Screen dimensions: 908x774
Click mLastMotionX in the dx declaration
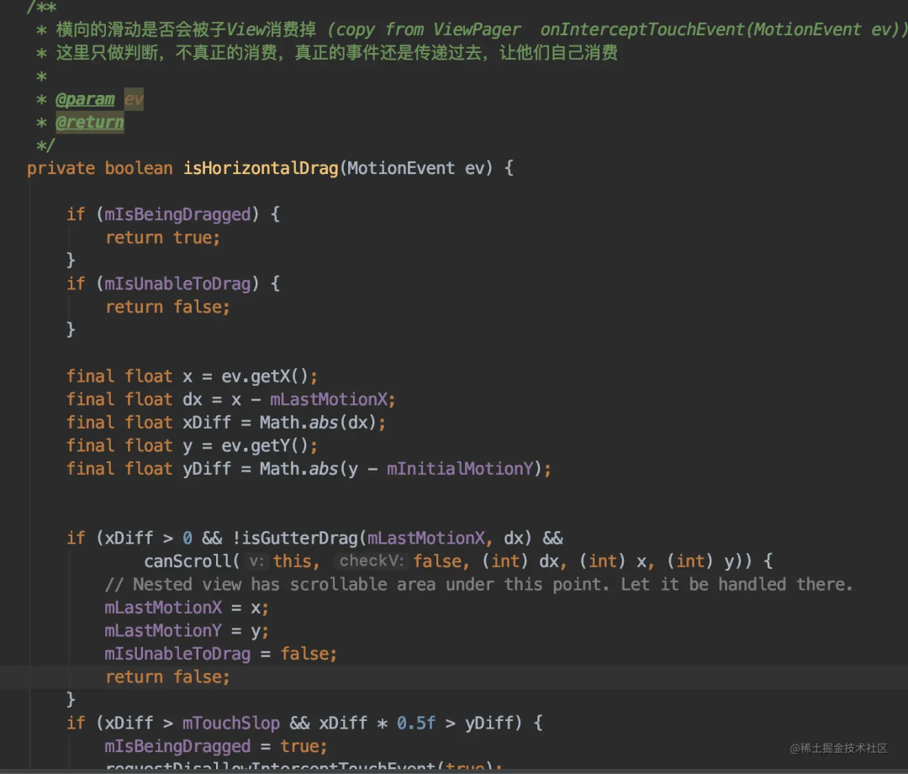[x=329, y=400]
